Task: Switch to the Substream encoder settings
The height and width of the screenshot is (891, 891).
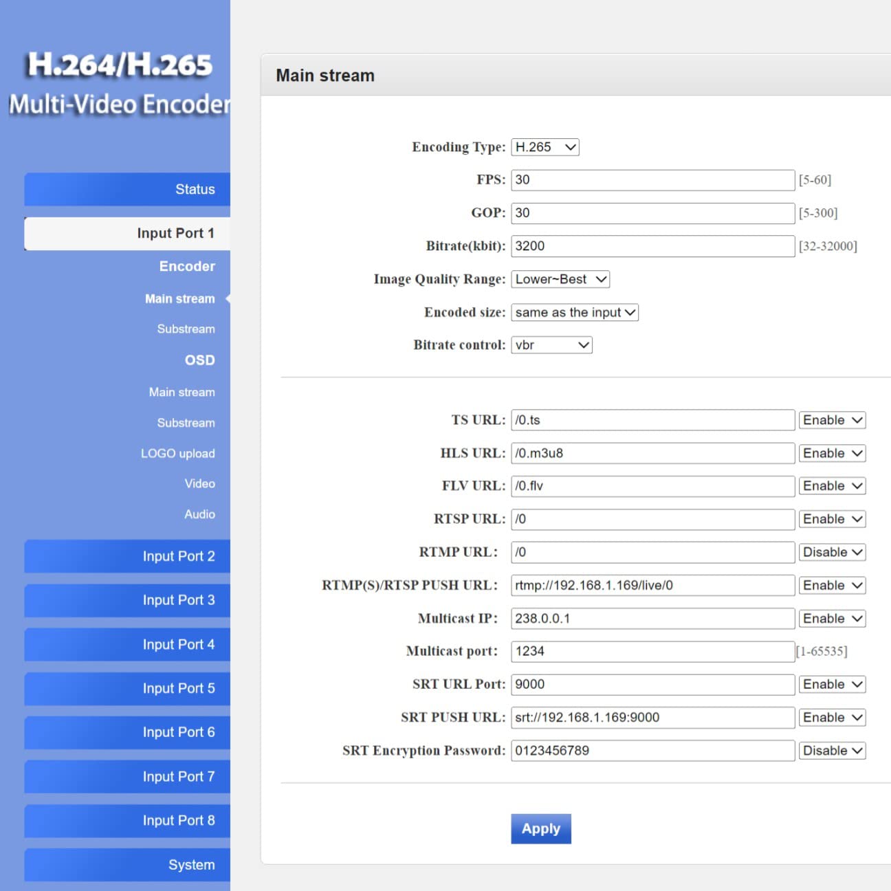Action: click(186, 329)
